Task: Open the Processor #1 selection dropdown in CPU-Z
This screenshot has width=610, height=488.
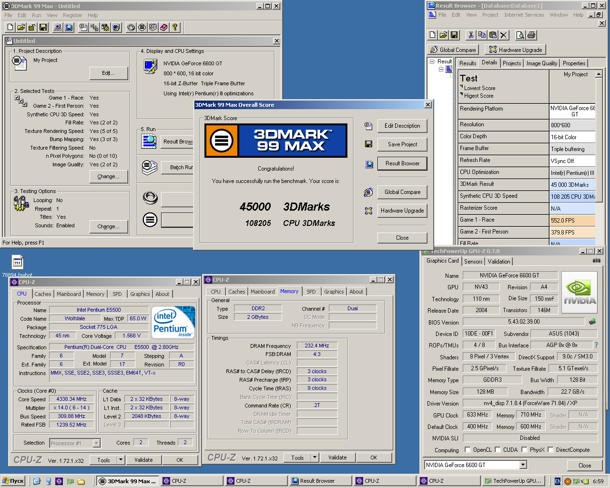Action: (96, 443)
